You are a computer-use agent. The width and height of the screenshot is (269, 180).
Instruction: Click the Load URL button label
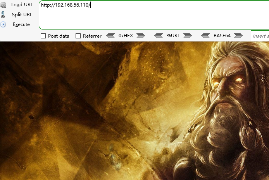(22, 5)
